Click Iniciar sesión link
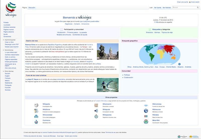This screenshot has width=201, height=139. 195,2
